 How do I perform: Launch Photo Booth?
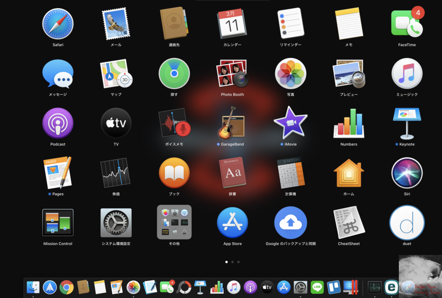[232, 73]
